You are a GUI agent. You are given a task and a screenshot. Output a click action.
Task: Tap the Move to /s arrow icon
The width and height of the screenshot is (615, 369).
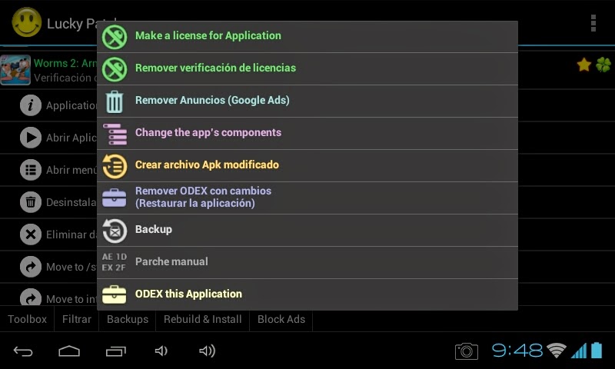(x=31, y=267)
